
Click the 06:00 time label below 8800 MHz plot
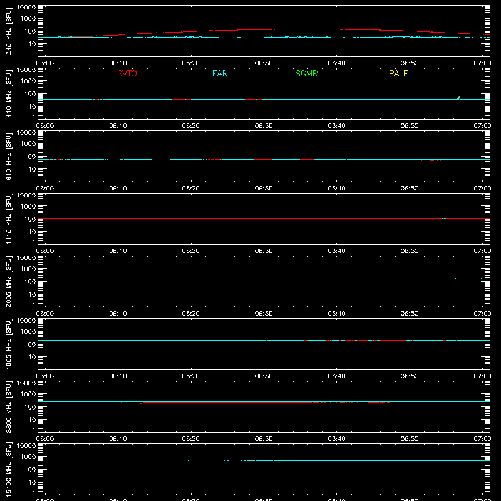(45, 439)
